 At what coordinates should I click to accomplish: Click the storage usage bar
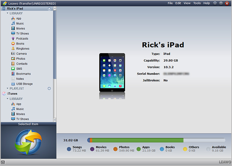coord(156,140)
